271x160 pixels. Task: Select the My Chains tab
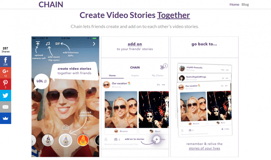pos(158,76)
